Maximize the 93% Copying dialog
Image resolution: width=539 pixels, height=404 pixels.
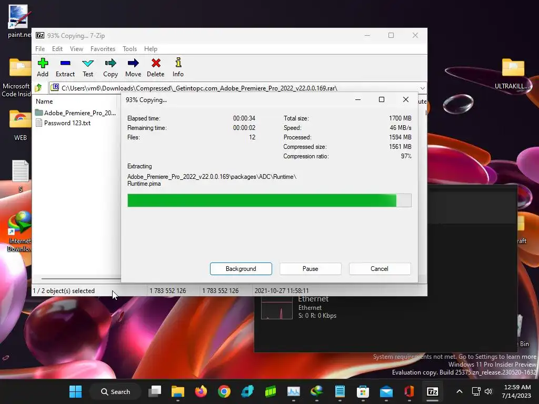[x=382, y=99]
